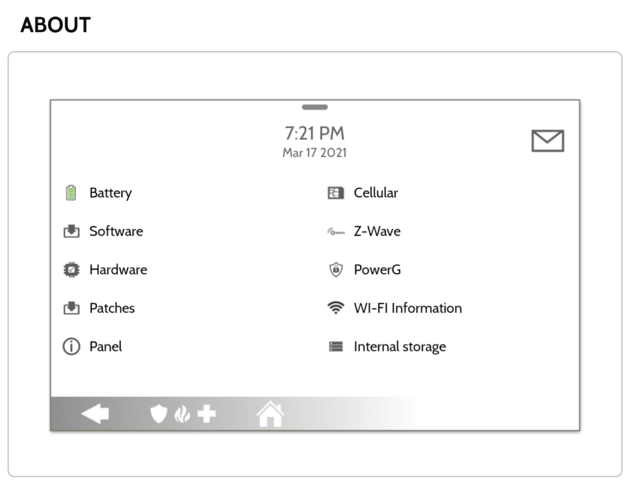Open the Panel information entry
The width and height of the screenshot is (629, 485).
point(106,347)
